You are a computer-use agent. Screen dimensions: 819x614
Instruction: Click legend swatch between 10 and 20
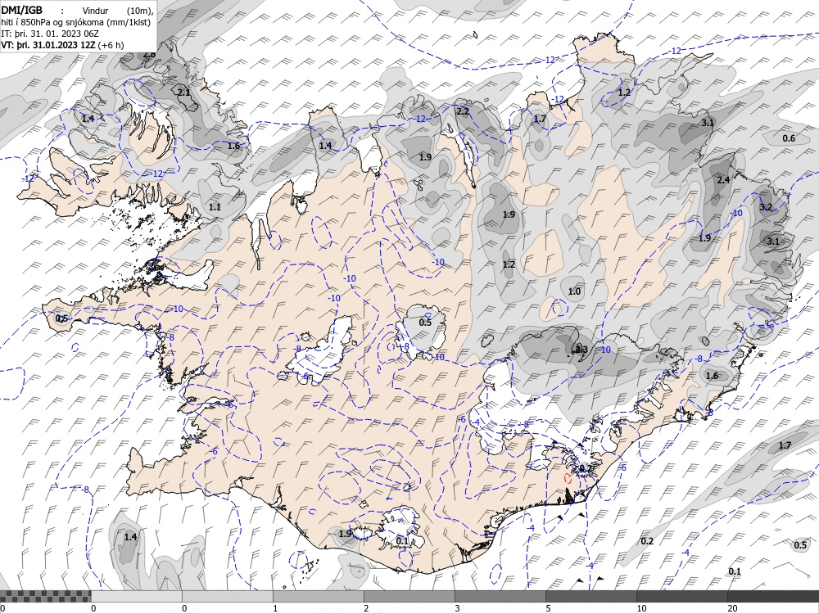(x=681, y=596)
